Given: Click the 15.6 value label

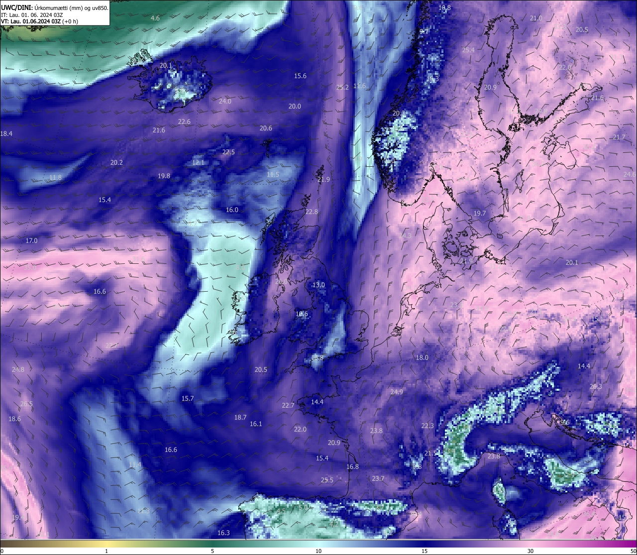Looking at the screenshot, I should pos(300,76).
